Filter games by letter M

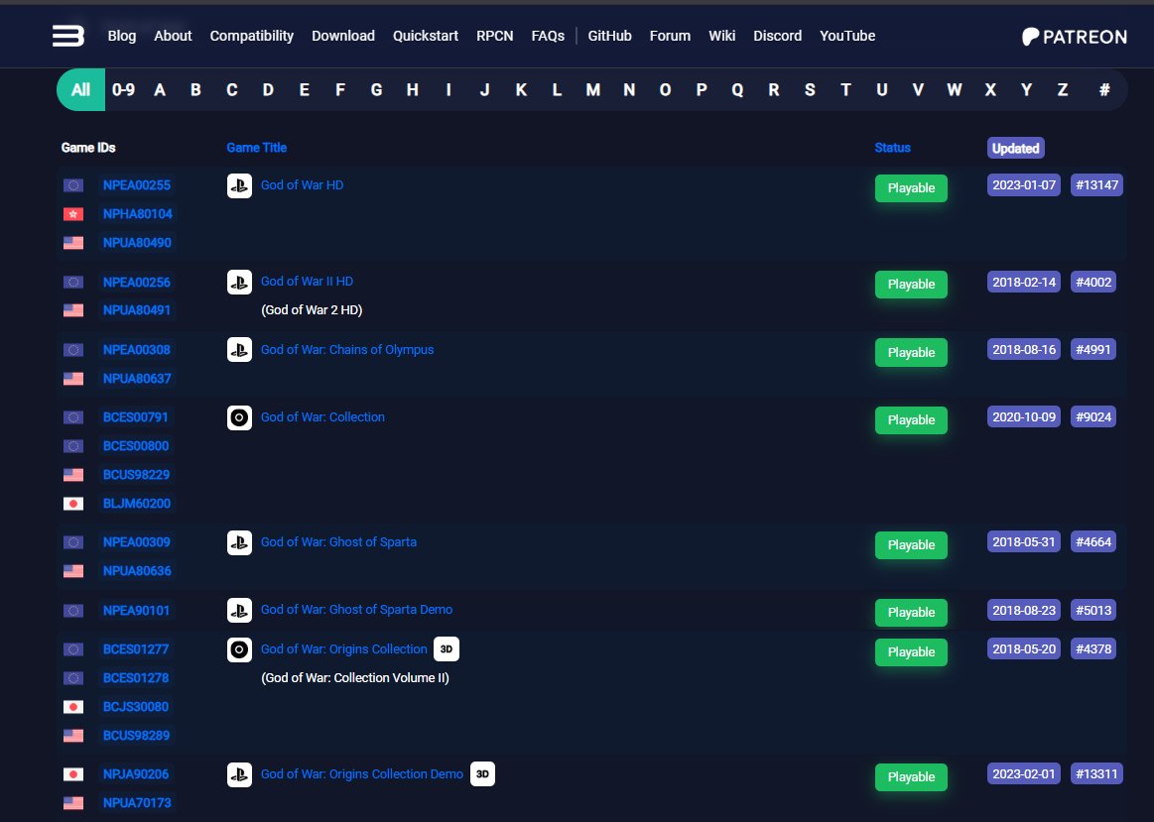592,89
